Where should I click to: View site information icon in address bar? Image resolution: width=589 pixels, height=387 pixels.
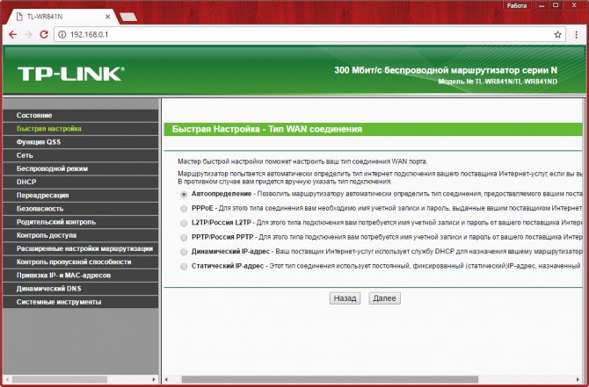point(62,34)
